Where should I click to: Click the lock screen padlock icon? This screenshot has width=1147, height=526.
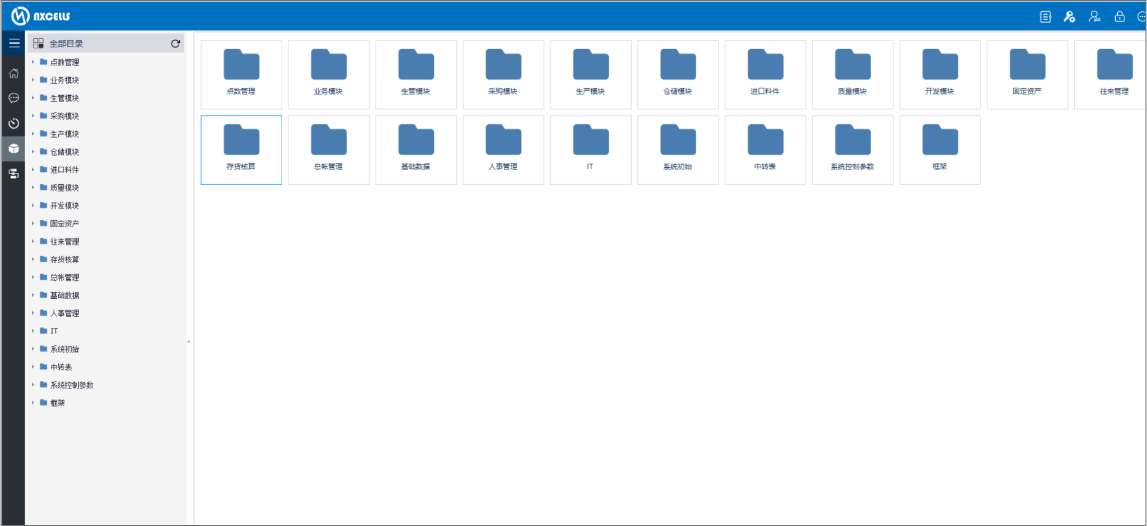pyautogui.click(x=1119, y=17)
